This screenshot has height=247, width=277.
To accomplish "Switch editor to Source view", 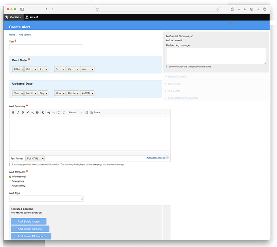I will tap(95, 112).
